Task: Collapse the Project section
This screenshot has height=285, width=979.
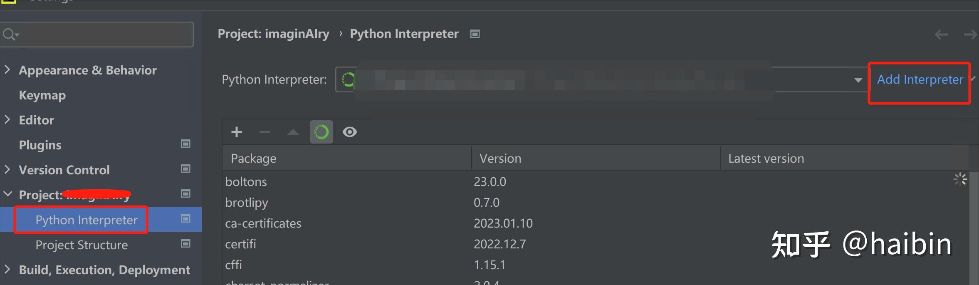Action: pyautogui.click(x=7, y=194)
